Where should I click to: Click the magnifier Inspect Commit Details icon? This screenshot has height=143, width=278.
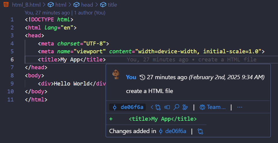pyautogui.click(x=176, y=107)
